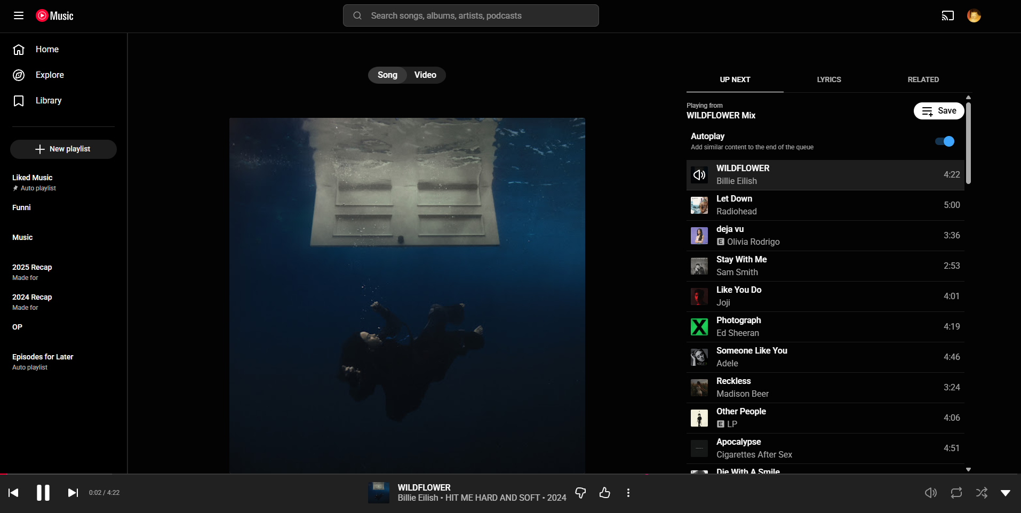This screenshot has height=513, width=1021.
Task: Open the RELATED tab
Action: [923, 79]
